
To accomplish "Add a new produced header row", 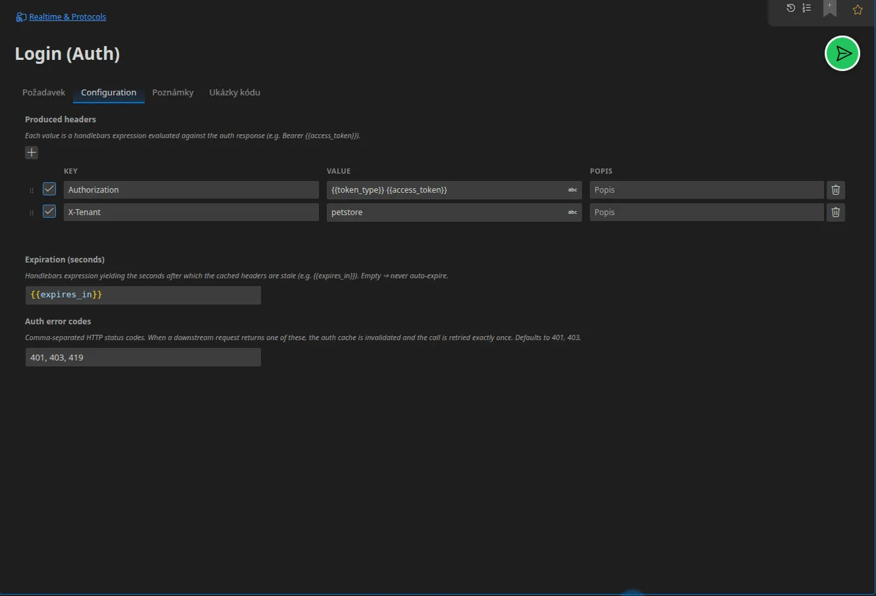I will [32, 153].
